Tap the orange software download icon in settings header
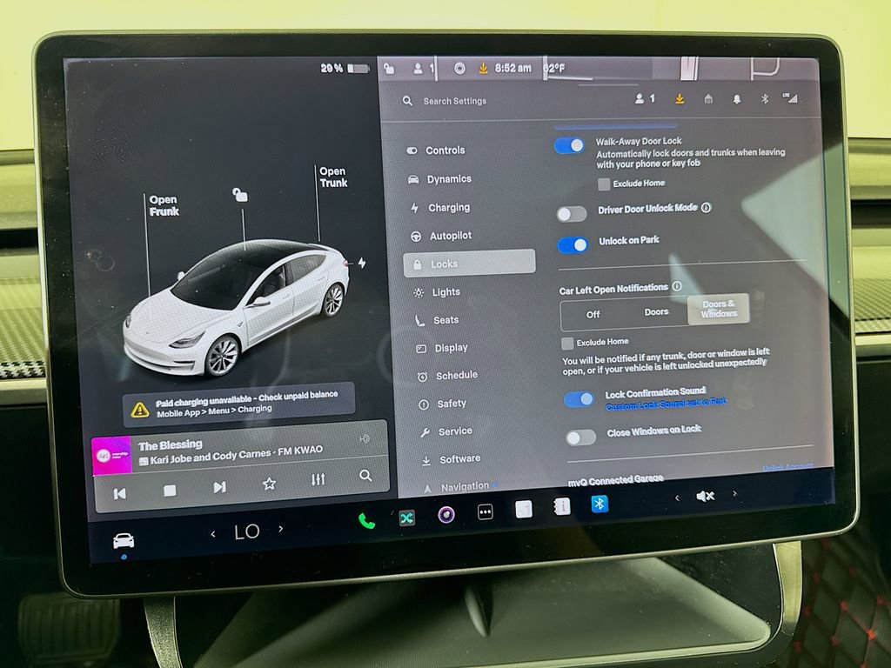The width and height of the screenshot is (891, 668). point(679,99)
